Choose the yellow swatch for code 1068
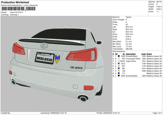163x115 pixels. (x=119, y=71)
